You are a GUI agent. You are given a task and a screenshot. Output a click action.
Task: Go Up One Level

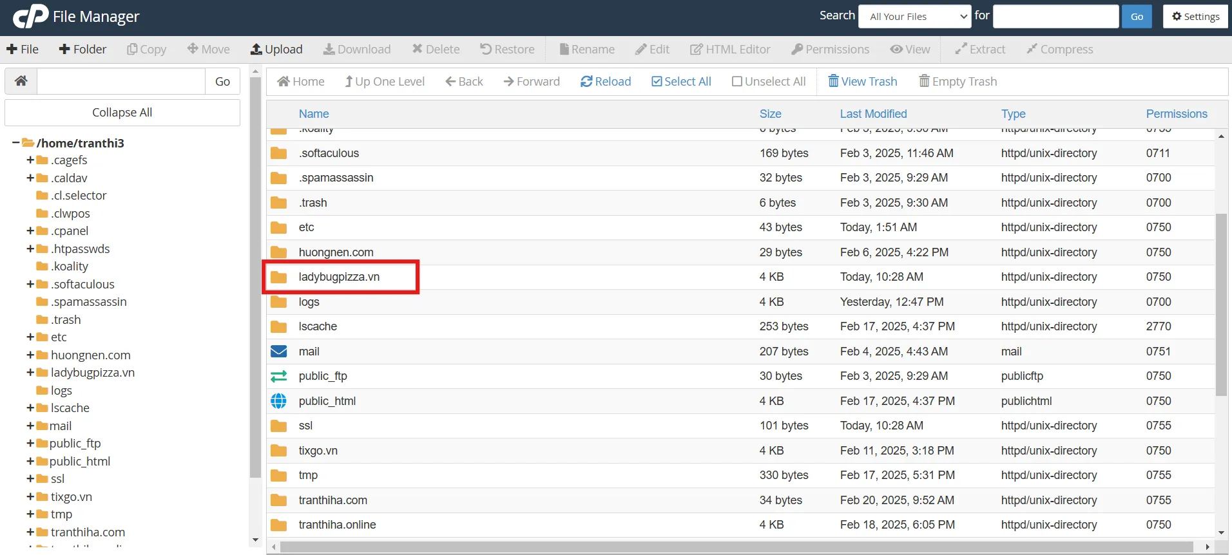[385, 81]
